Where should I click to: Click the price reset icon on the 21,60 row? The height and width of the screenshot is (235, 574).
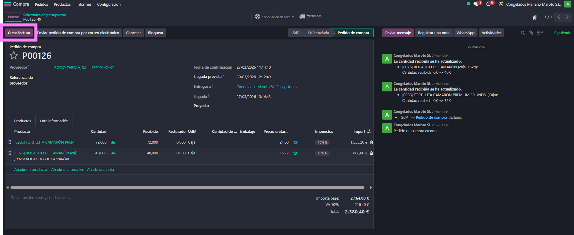point(295,142)
